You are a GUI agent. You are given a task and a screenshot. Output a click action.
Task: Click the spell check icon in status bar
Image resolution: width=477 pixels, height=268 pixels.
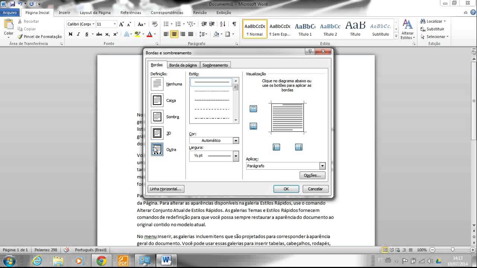point(66,250)
